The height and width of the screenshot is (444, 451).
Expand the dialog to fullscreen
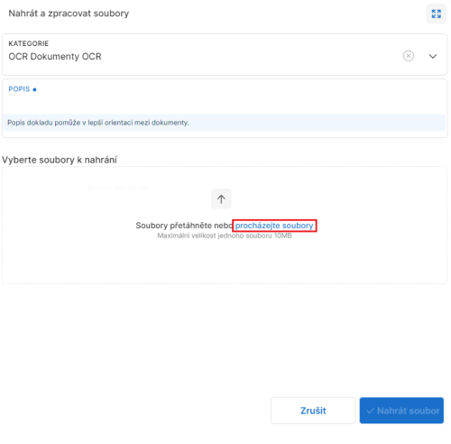point(436,14)
